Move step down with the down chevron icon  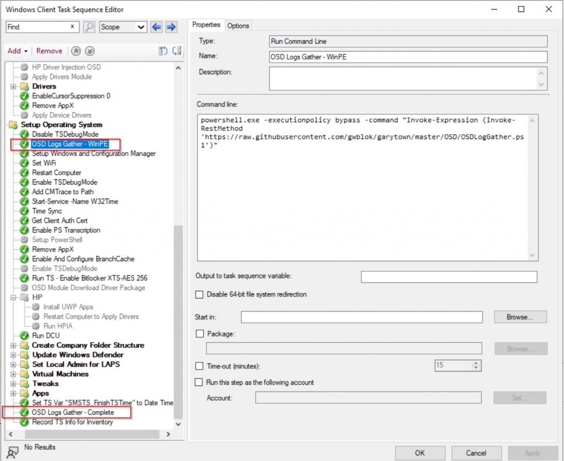[x=90, y=51]
